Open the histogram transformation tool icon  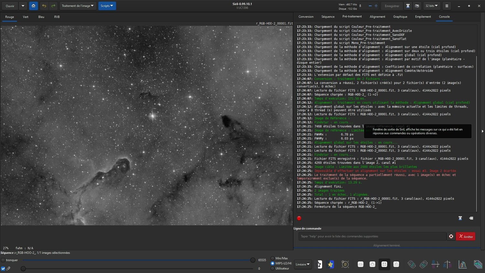point(462,265)
